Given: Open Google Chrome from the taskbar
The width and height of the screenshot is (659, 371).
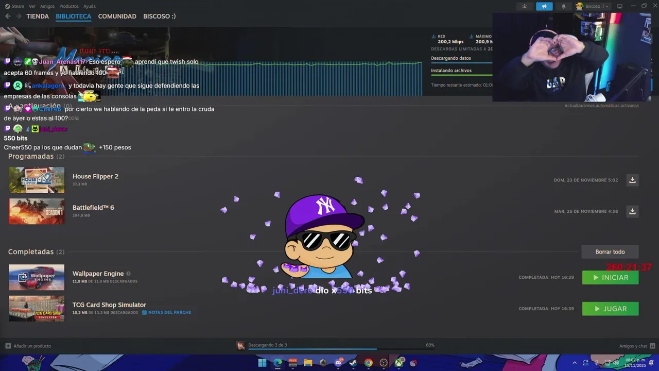Looking at the screenshot, I should [x=369, y=363].
